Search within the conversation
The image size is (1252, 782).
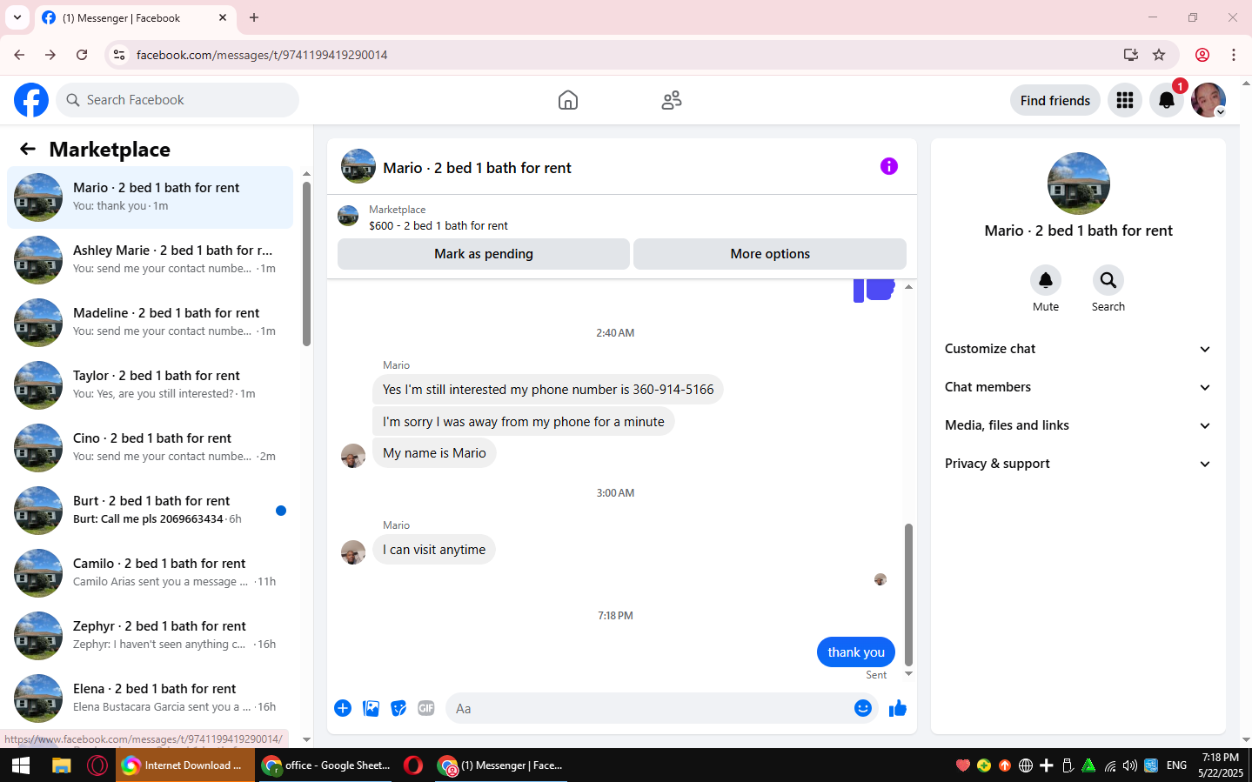(1108, 280)
